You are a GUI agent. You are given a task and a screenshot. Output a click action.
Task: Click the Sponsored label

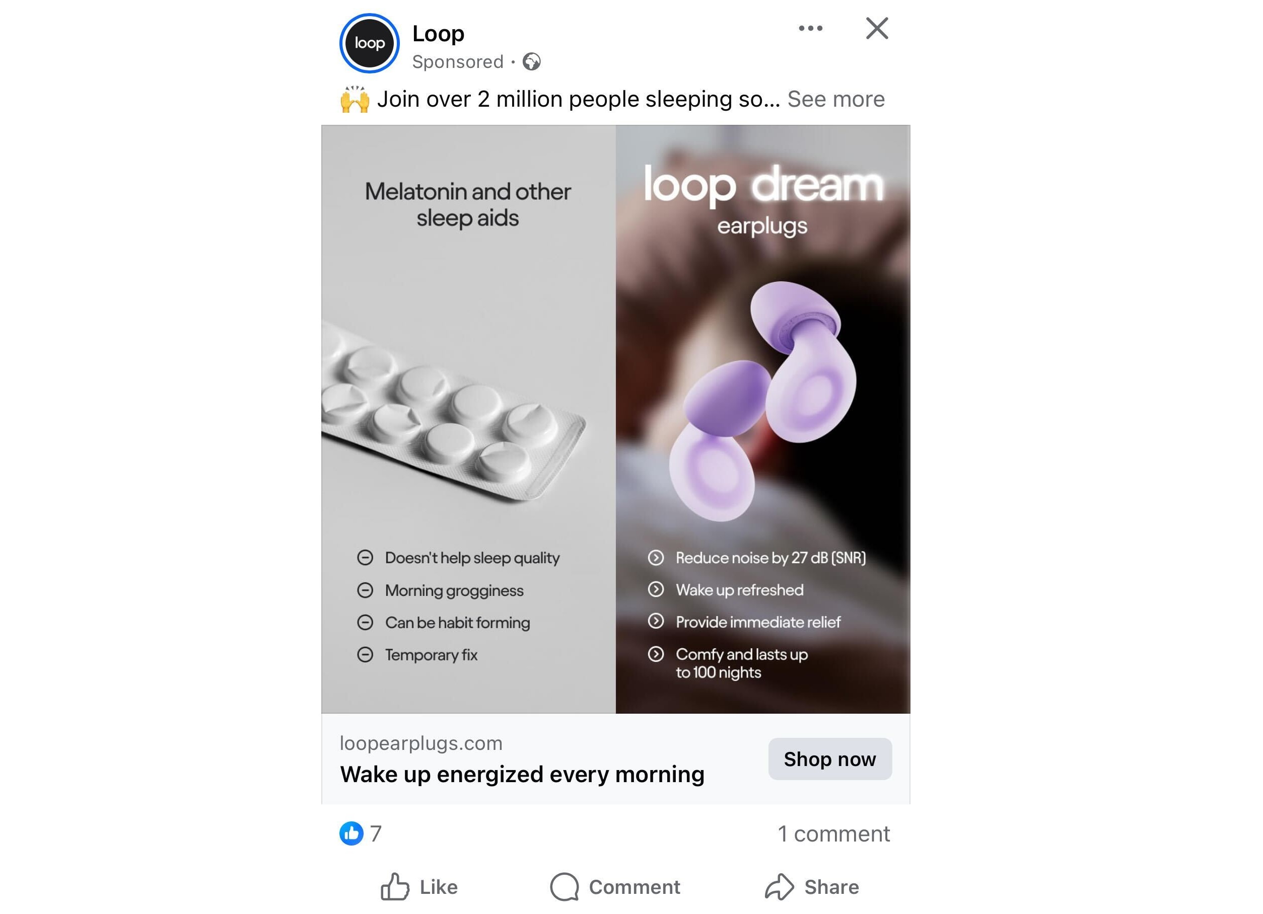click(x=457, y=61)
